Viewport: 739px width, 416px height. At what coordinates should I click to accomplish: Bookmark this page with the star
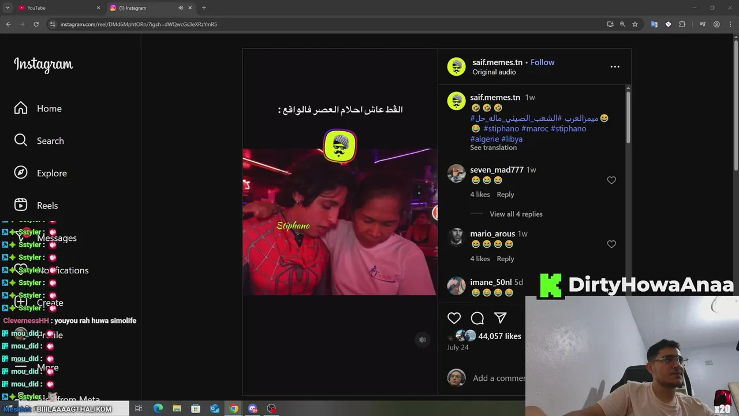[x=635, y=24]
